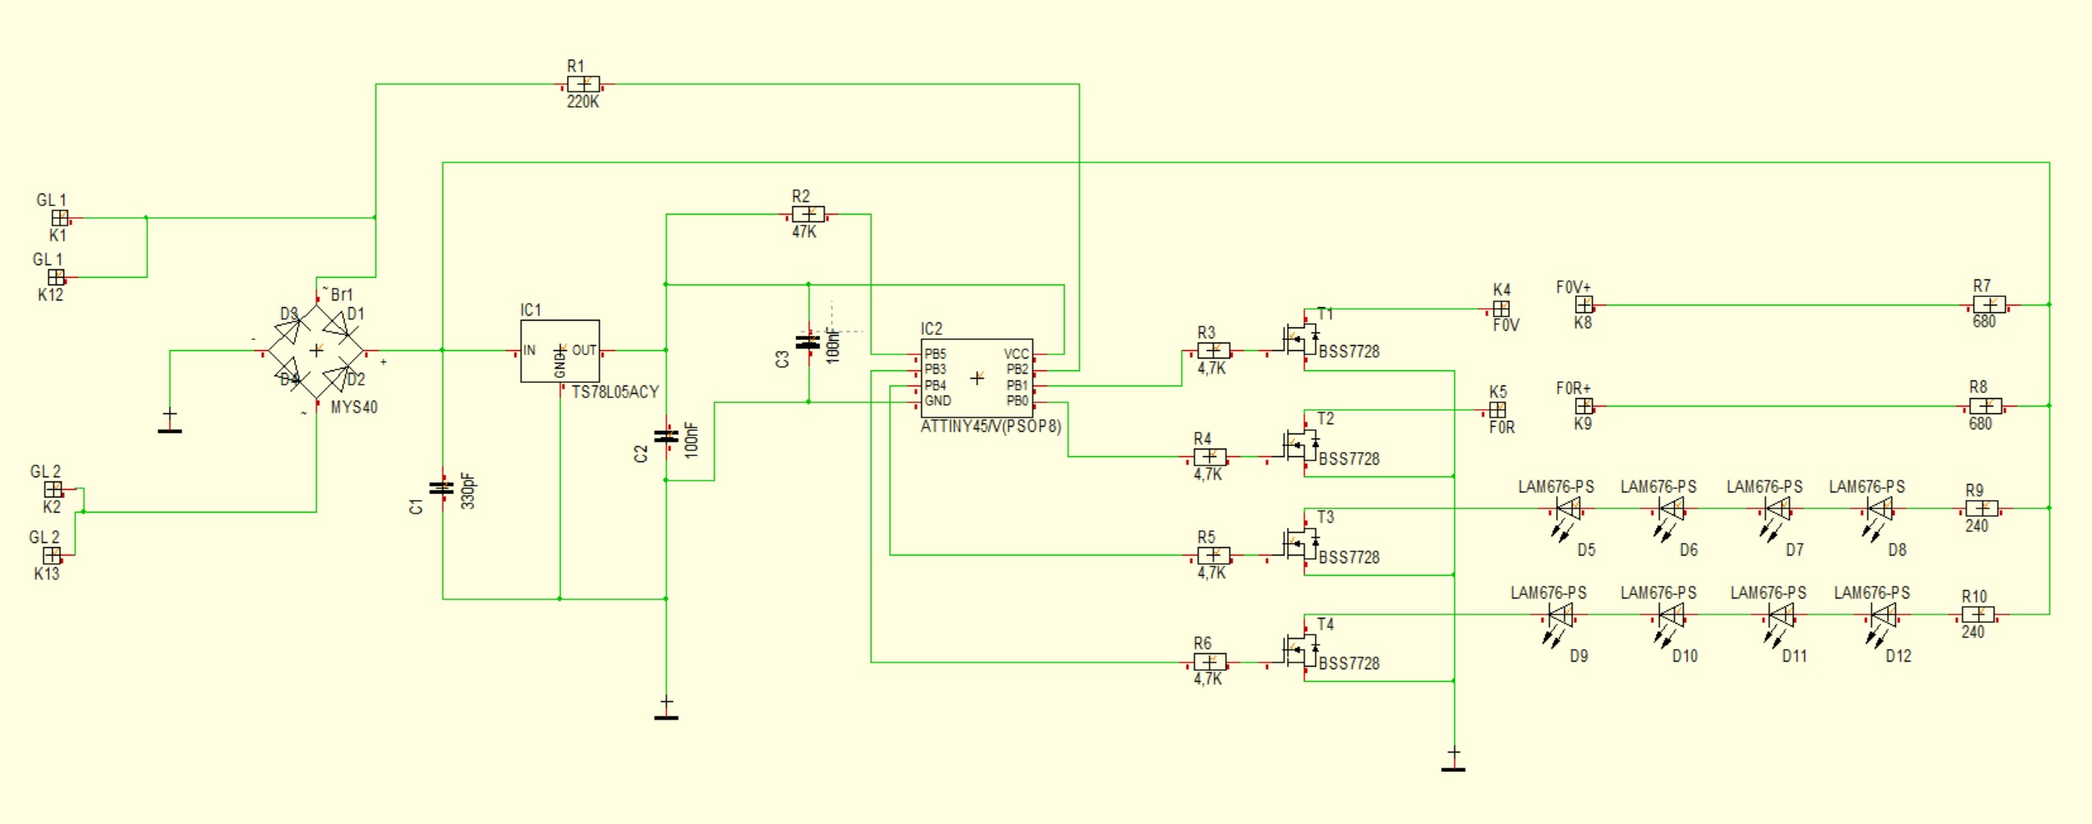Click the IC1 TS78L05ACY voltage regulator

[x=560, y=351]
